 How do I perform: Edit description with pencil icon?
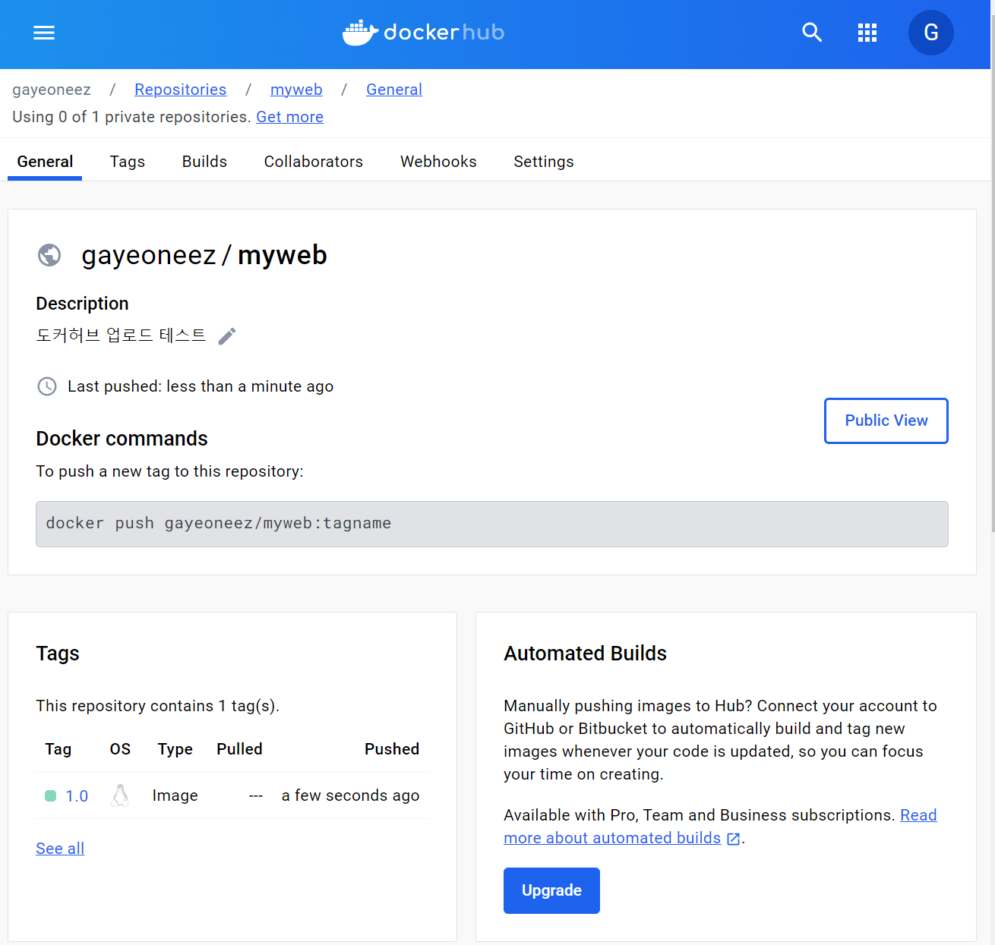tap(227, 336)
